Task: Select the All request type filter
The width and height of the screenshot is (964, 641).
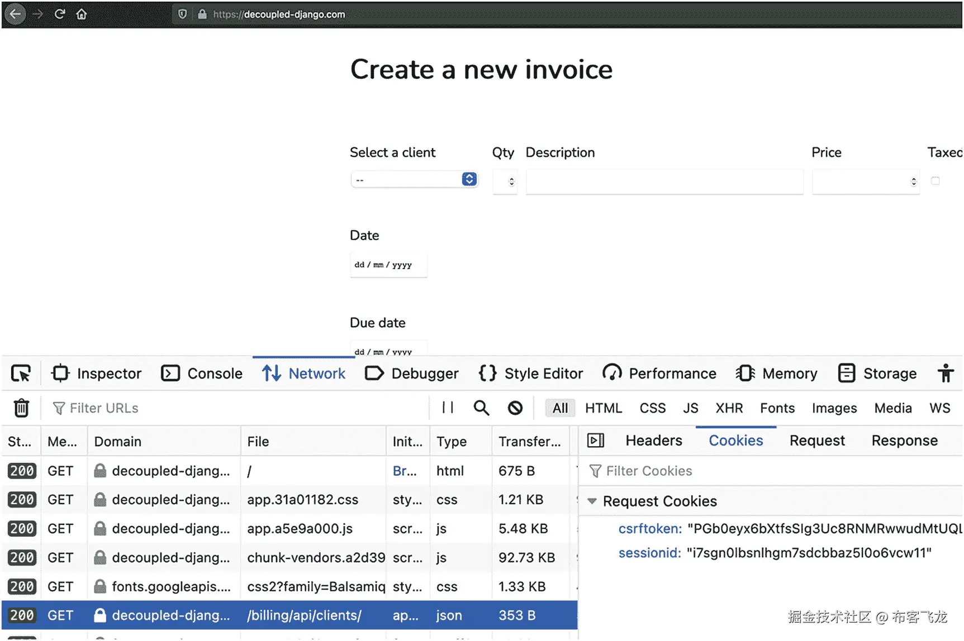Action: pyautogui.click(x=560, y=408)
